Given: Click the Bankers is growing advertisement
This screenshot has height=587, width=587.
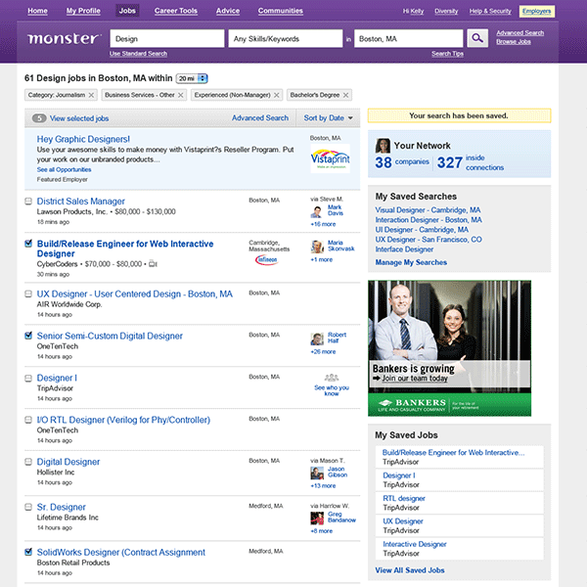Looking at the screenshot, I should coord(449,348).
